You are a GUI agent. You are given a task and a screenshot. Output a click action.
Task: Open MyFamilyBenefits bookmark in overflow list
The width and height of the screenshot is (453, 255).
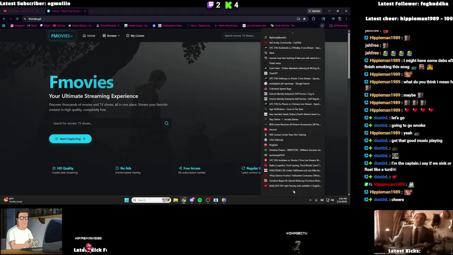click(293, 38)
